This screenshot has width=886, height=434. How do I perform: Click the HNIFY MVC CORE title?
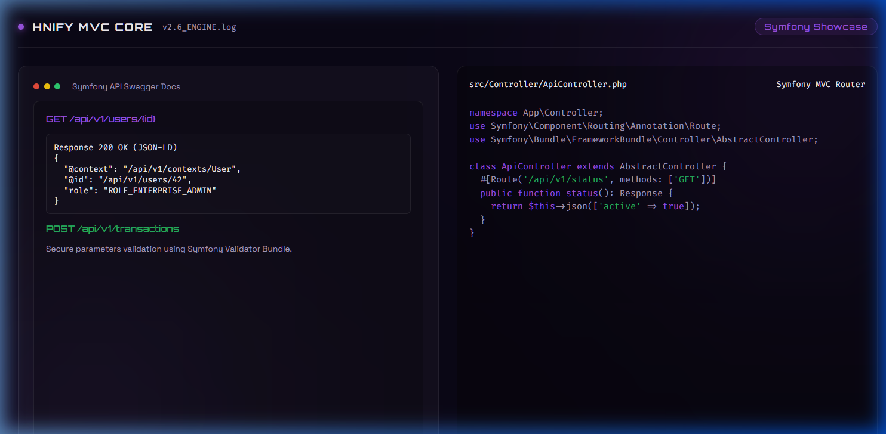pos(93,27)
